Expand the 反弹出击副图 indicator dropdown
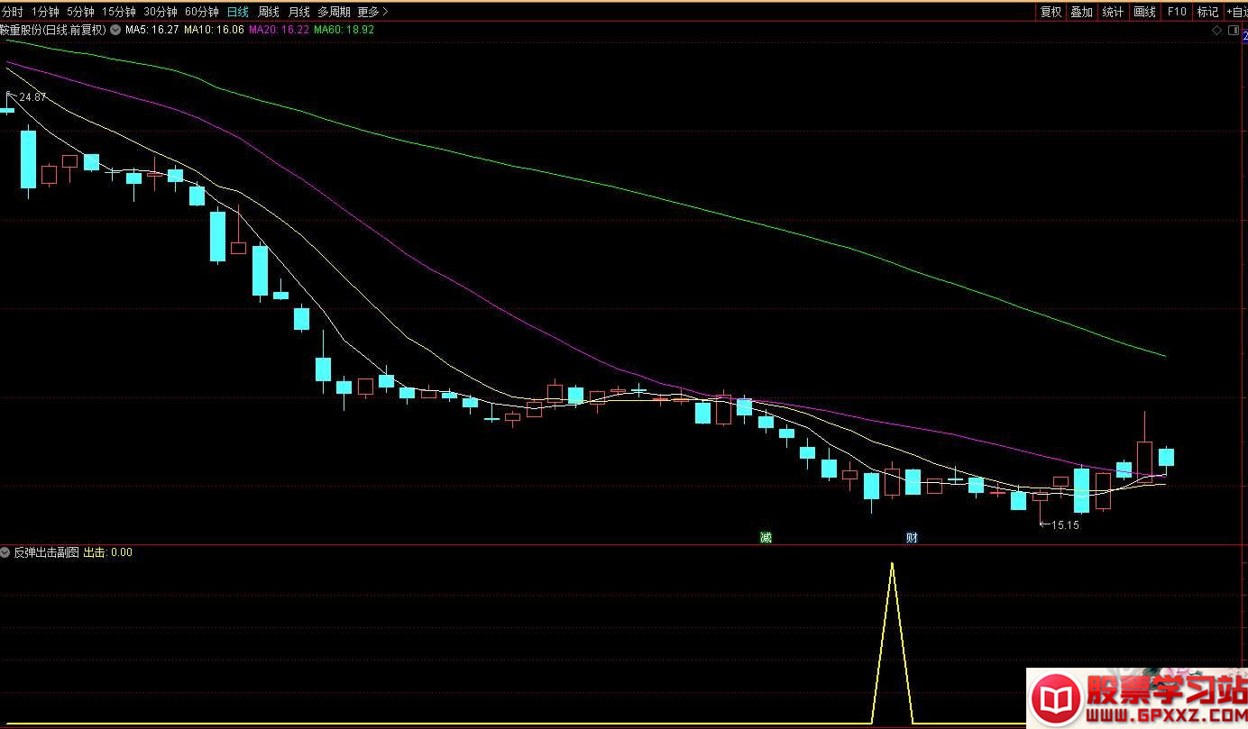Screen dimensions: 1248x729 (6, 552)
